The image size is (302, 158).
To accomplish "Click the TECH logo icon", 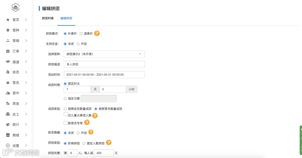I will (x=15, y=8).
